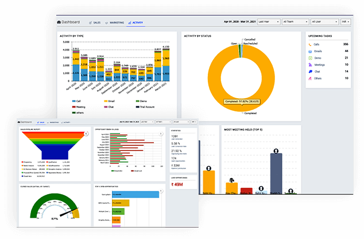Open the options icon on opportunities won/lost chart
364x239 pixels.
pos(161,133)
